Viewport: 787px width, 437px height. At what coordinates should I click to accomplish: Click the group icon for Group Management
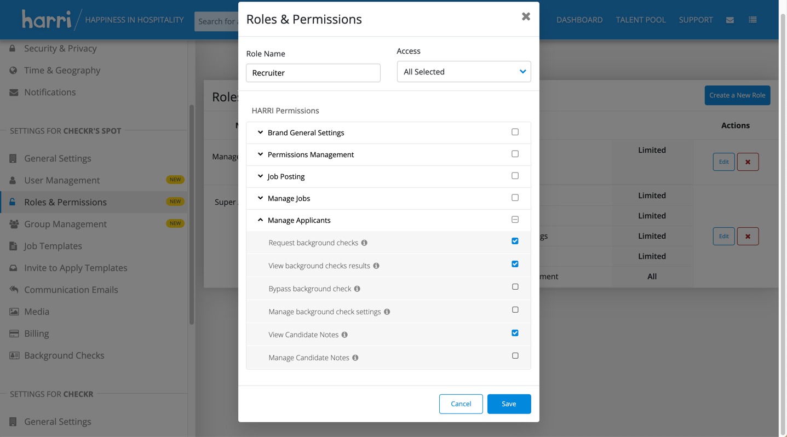click(14, 224)
